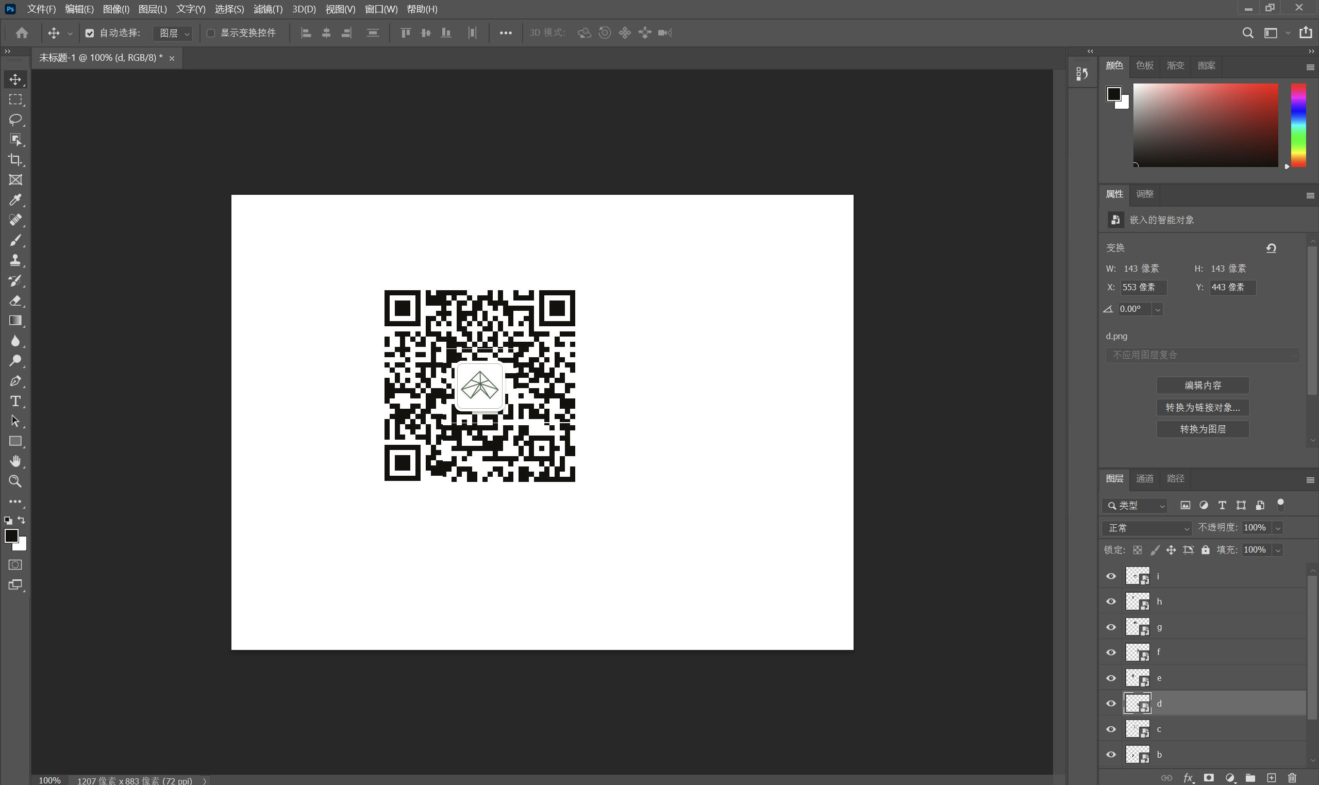1319x785 pixels.
Task: Switch to the 调整 tab
Action: click(x=1145, y=194)
